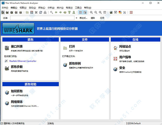162x125 pixels.
Task: Click the zoom in toolbar icon
Action: point(92,12)
